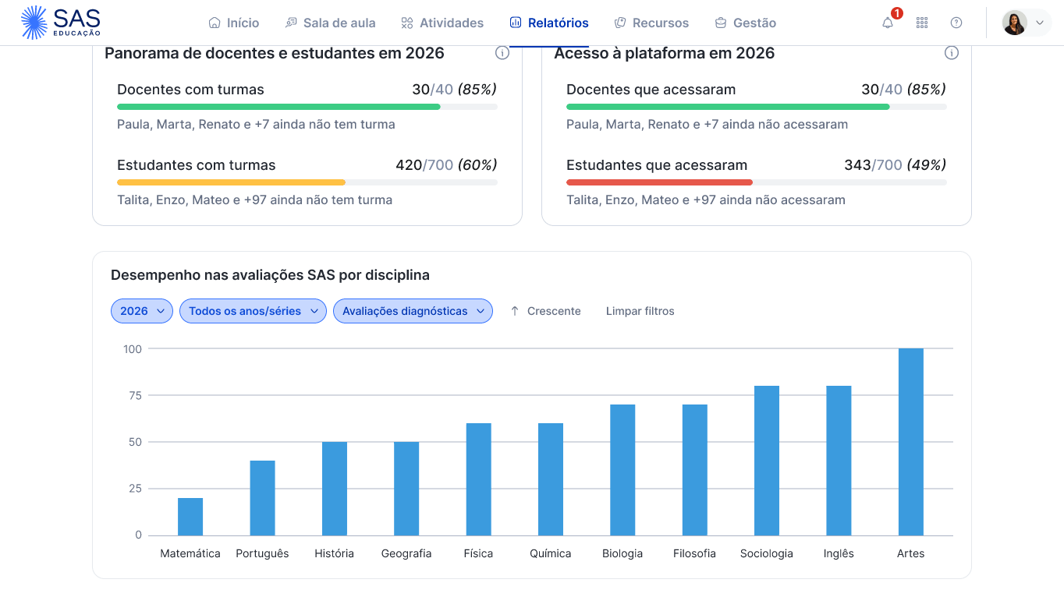Open the notifications bell with unread badge

[x=887, y=23]
